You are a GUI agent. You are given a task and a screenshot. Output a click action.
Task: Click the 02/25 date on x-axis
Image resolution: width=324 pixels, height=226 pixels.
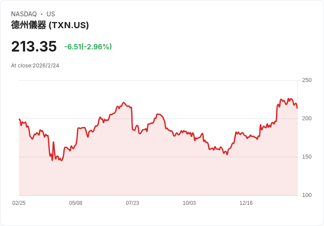(19, 203)
